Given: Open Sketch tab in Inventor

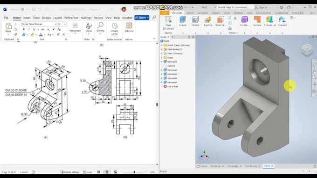Looking at the screenshot, I should (190, 13).
